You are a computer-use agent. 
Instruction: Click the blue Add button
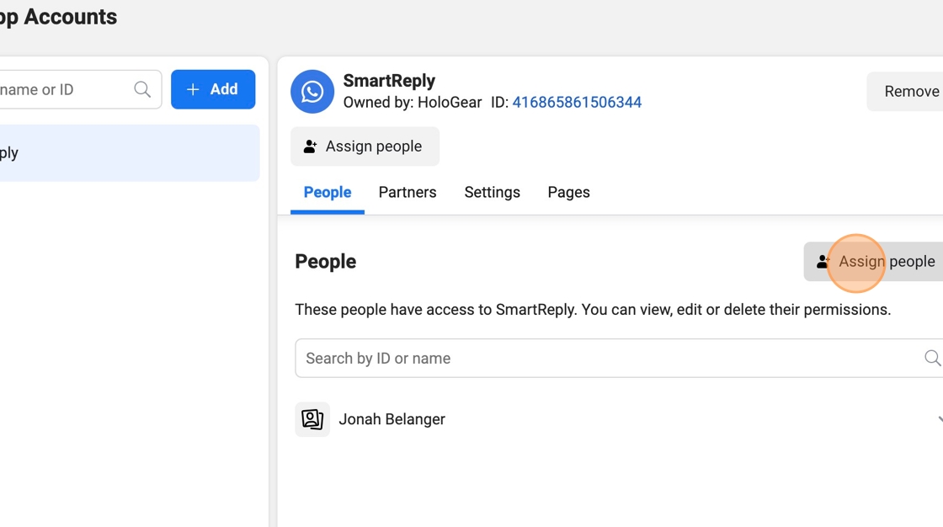(213, 89)
